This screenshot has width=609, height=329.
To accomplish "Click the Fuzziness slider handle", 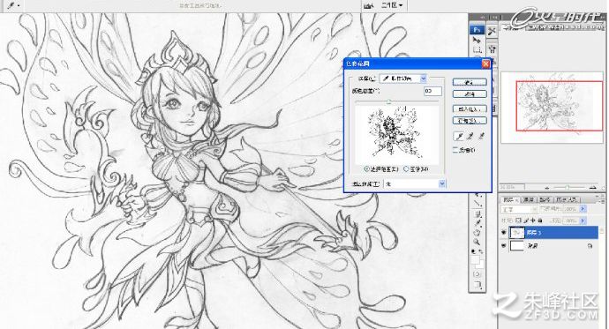I will coord(388,102).
